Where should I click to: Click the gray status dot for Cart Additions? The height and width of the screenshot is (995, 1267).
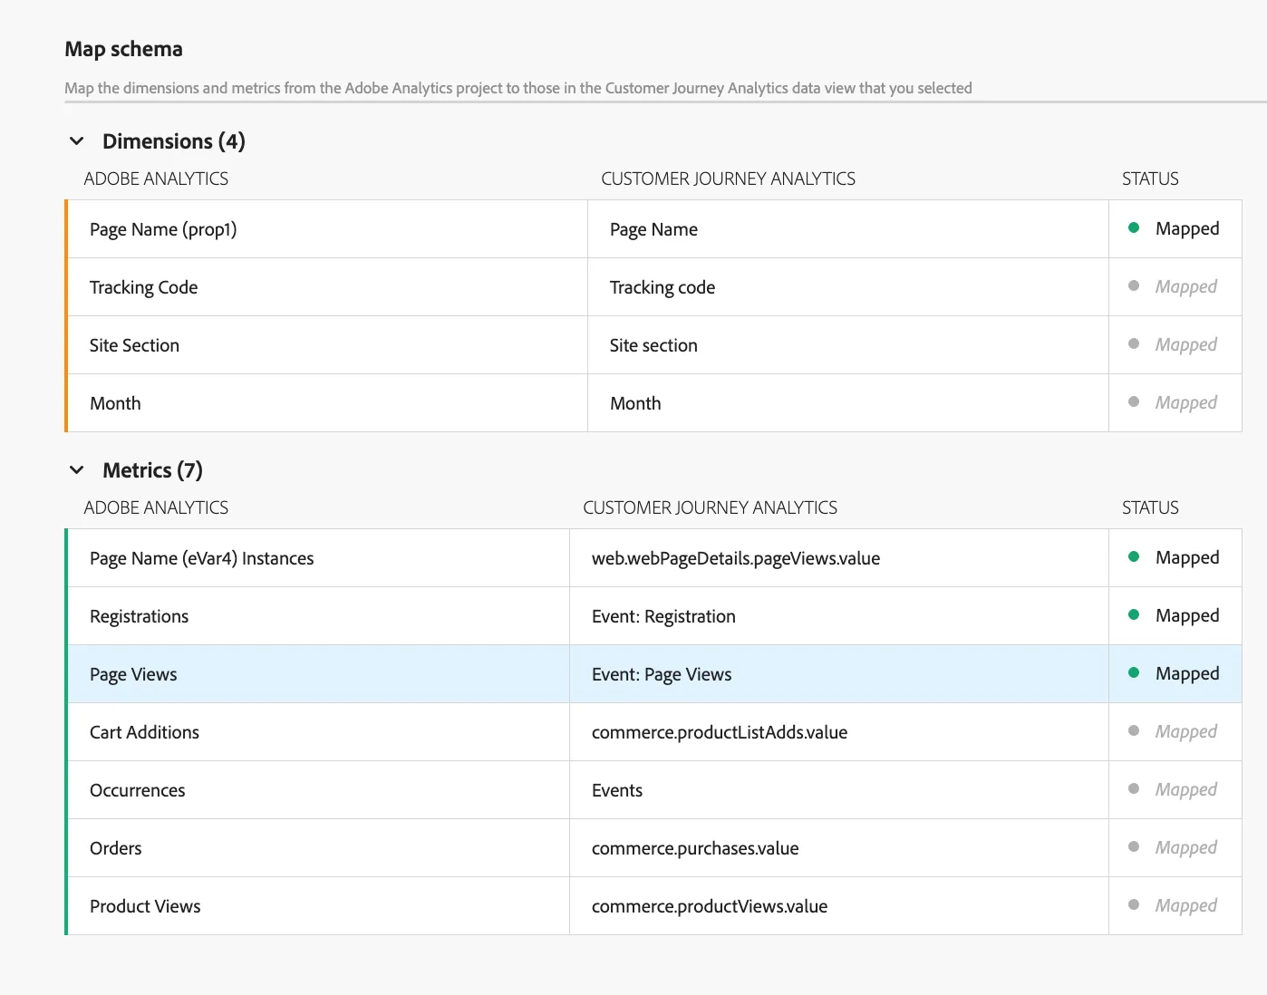(1134, 730)
